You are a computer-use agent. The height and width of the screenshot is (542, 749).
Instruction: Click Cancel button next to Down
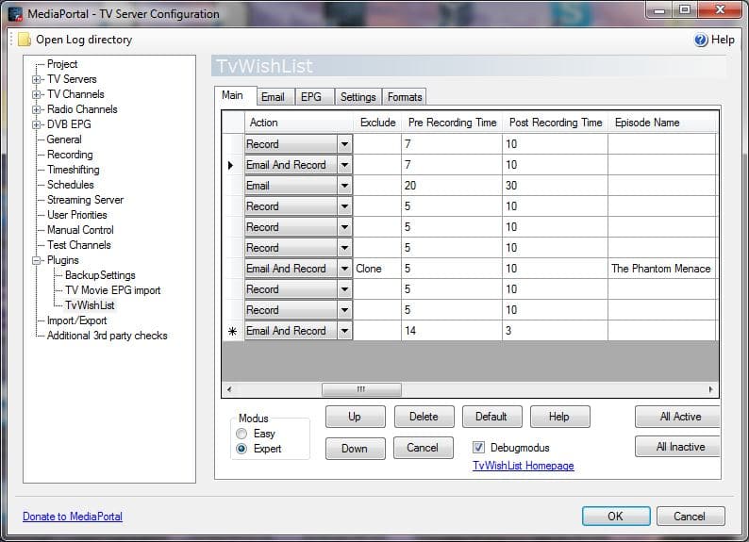point(423,448)
